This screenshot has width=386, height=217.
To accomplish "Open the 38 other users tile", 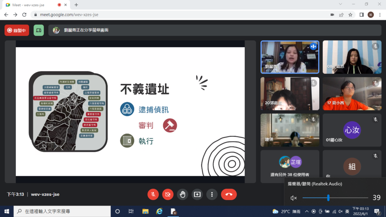I will 290,166.
